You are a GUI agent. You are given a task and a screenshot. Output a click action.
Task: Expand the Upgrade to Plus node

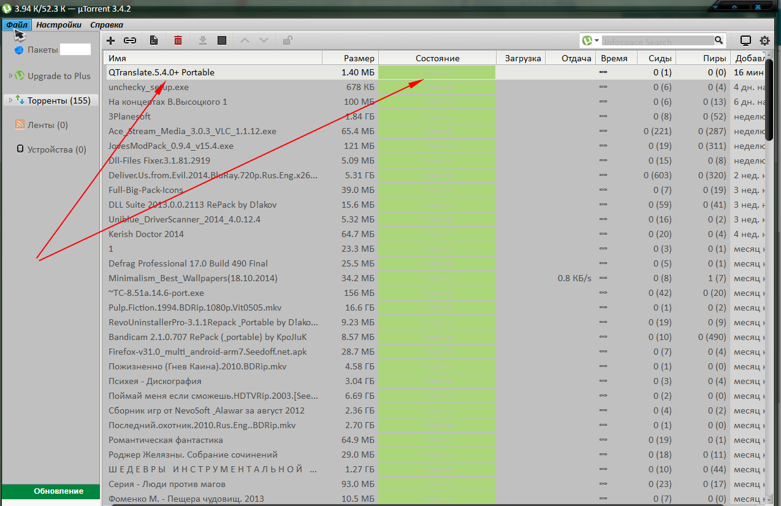click(10, 76)
